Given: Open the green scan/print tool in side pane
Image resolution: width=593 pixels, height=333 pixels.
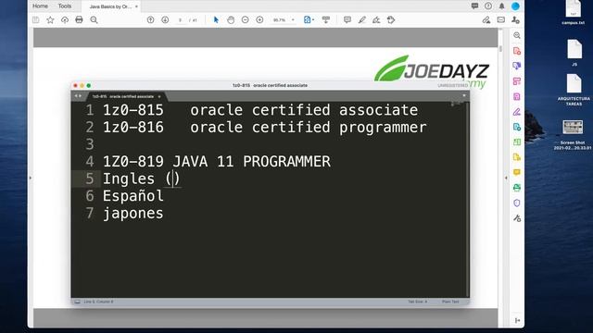Looking at the screenshot, I should click(517, 188).
